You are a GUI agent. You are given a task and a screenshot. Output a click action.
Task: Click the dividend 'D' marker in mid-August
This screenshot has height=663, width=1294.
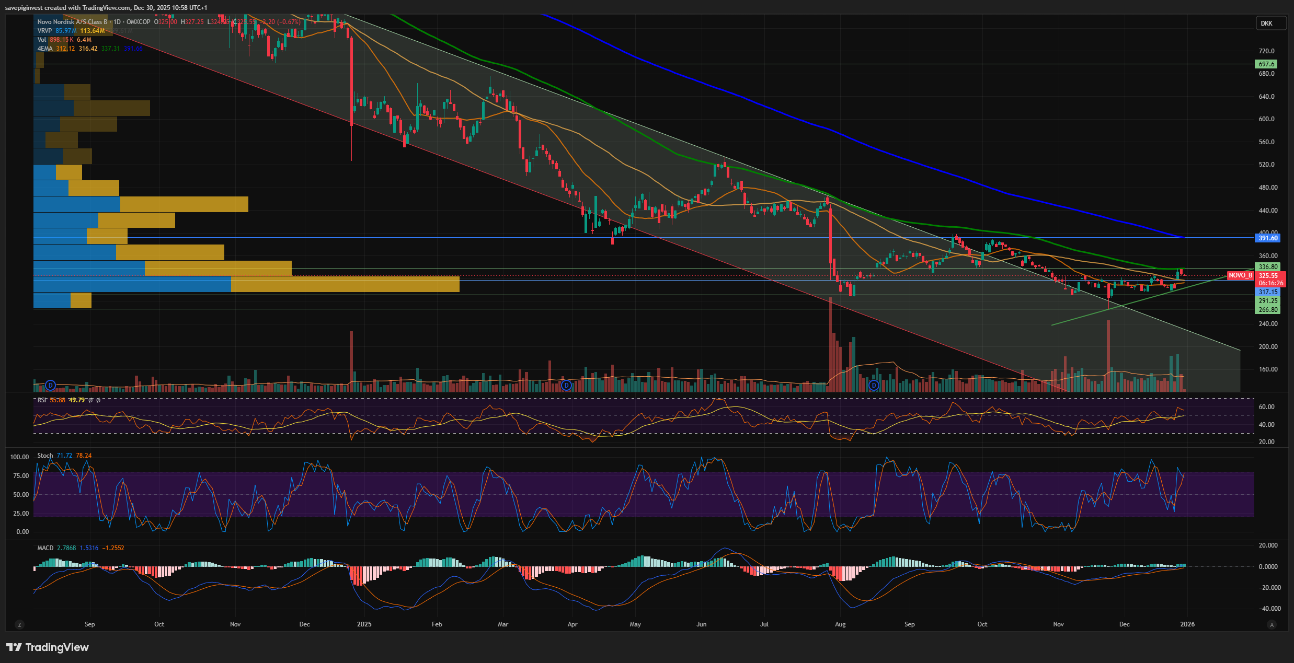(874, 386)
